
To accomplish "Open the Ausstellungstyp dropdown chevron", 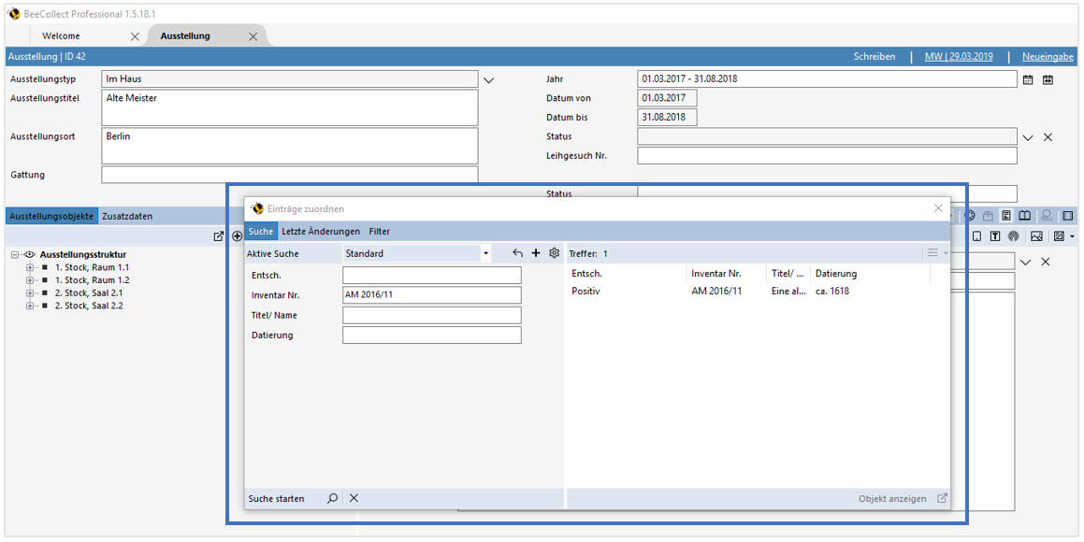I will tap(488, 80).
